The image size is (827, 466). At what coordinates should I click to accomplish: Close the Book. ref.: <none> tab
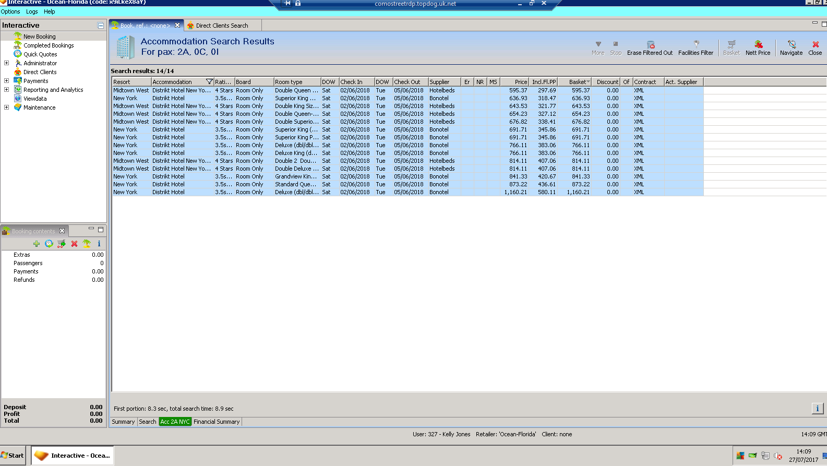coord(177,25)
